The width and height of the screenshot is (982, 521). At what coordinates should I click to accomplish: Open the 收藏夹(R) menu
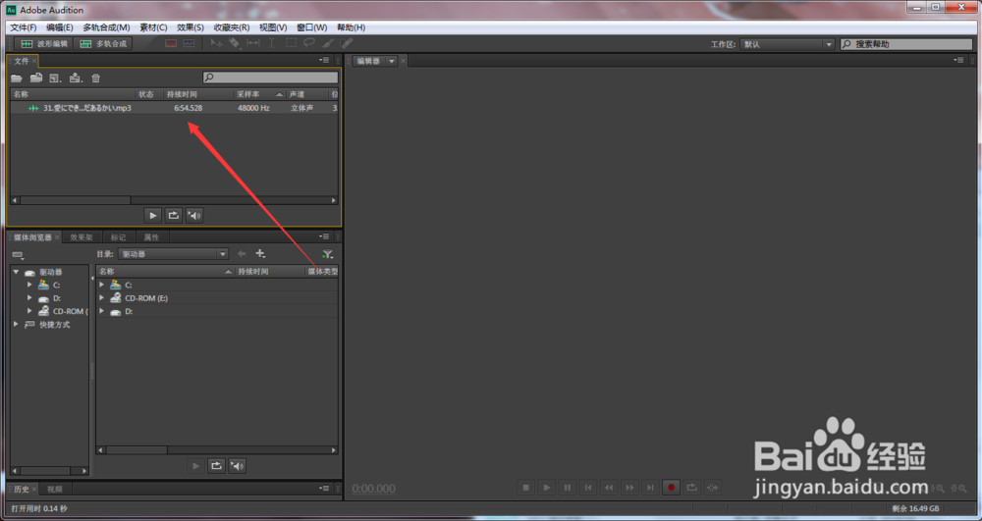pyautogui.click(x=232, y=27)
